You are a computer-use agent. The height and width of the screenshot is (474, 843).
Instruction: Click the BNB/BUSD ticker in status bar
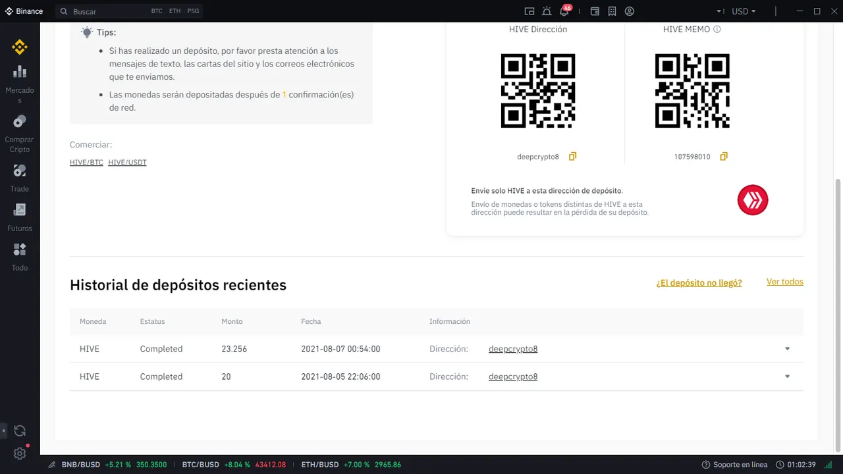pos(114,465)
